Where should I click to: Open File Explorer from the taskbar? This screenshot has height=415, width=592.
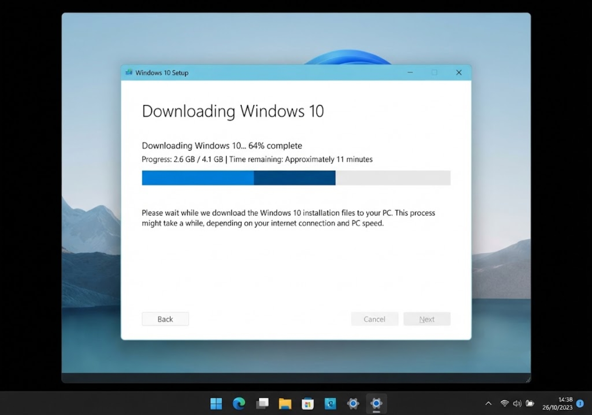[285, 404]
